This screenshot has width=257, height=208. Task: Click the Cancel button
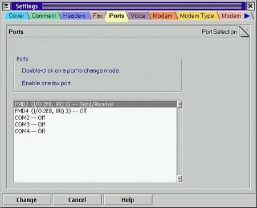click(77, 200)
